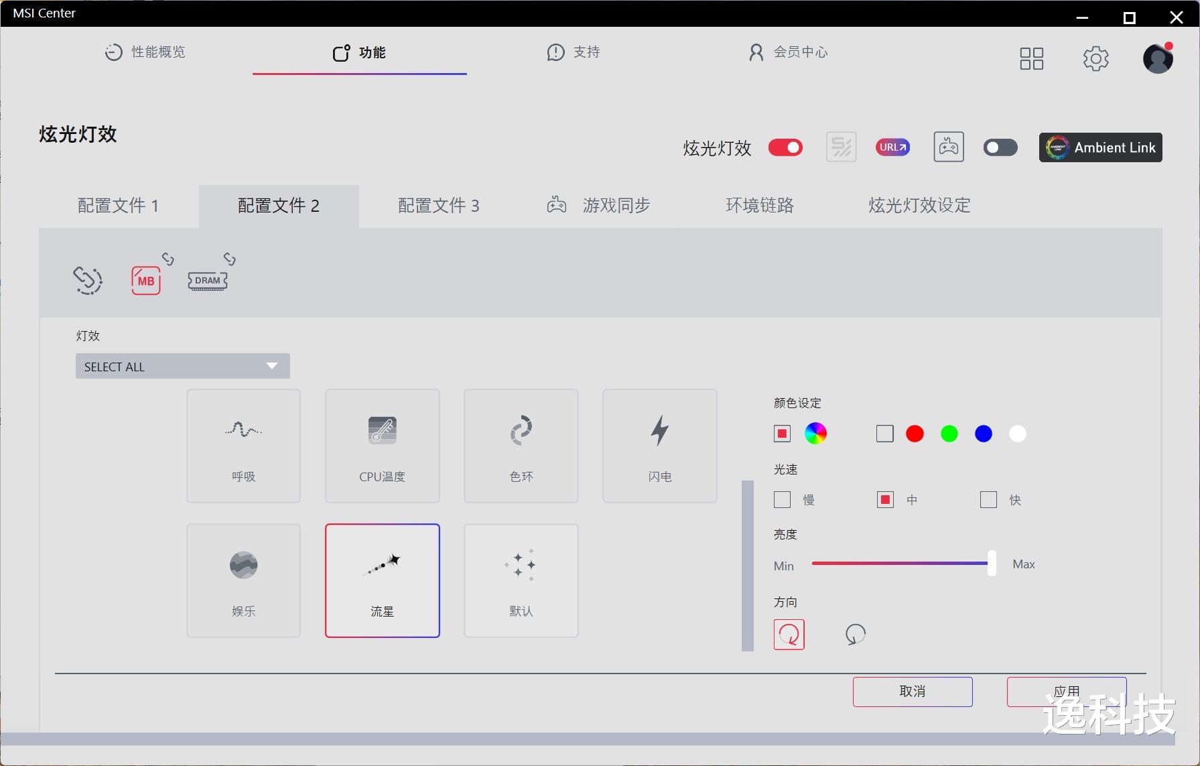The width and height of the screenshot is (1200, 766).
Task: Switch to 配置文件 2 tab
Action: tap(279, 206)
